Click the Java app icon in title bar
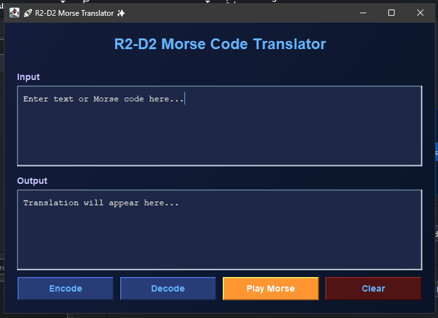This screenshot has width=438, height=318. point(14,13)
